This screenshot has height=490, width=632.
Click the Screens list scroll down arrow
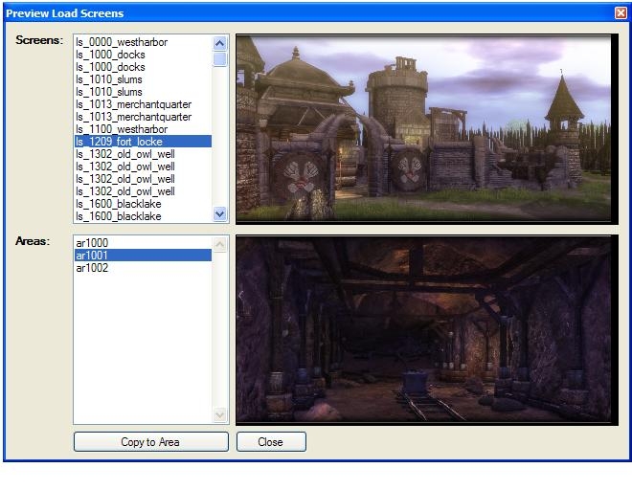(220, 214)
